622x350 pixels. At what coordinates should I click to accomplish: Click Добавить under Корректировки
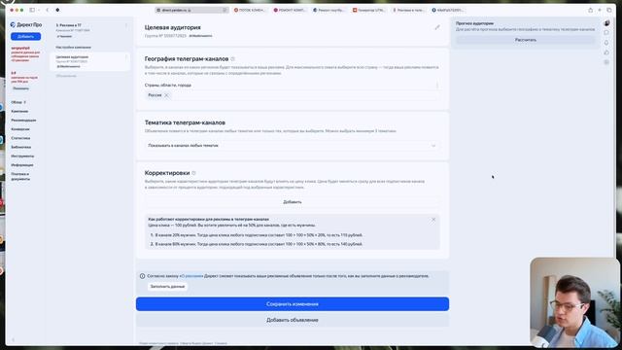(292, 202)
